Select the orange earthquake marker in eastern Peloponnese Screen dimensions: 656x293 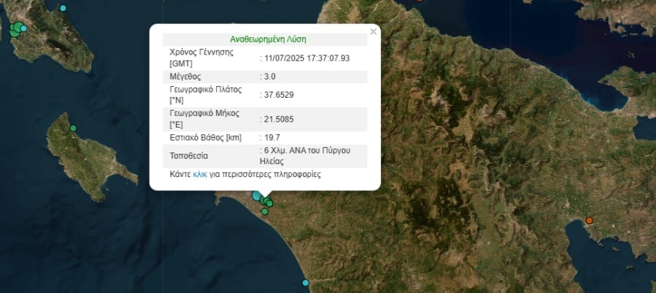tap(589, 220)
